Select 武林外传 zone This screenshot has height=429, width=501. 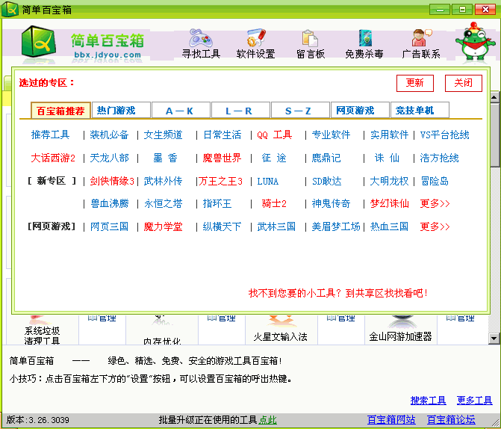click(x=163, y=181)
